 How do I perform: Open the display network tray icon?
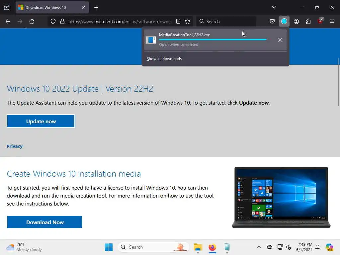(x=280, y=247)
